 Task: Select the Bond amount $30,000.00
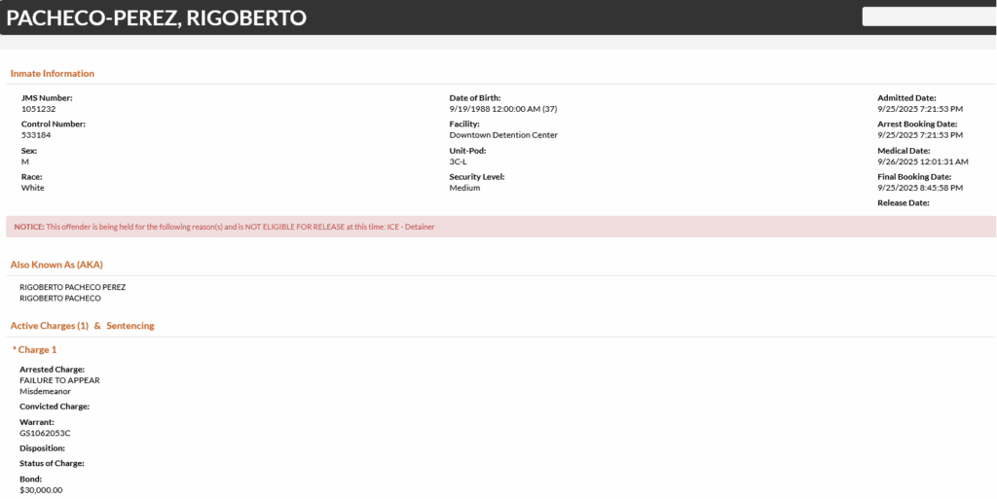tap(41, 490)
